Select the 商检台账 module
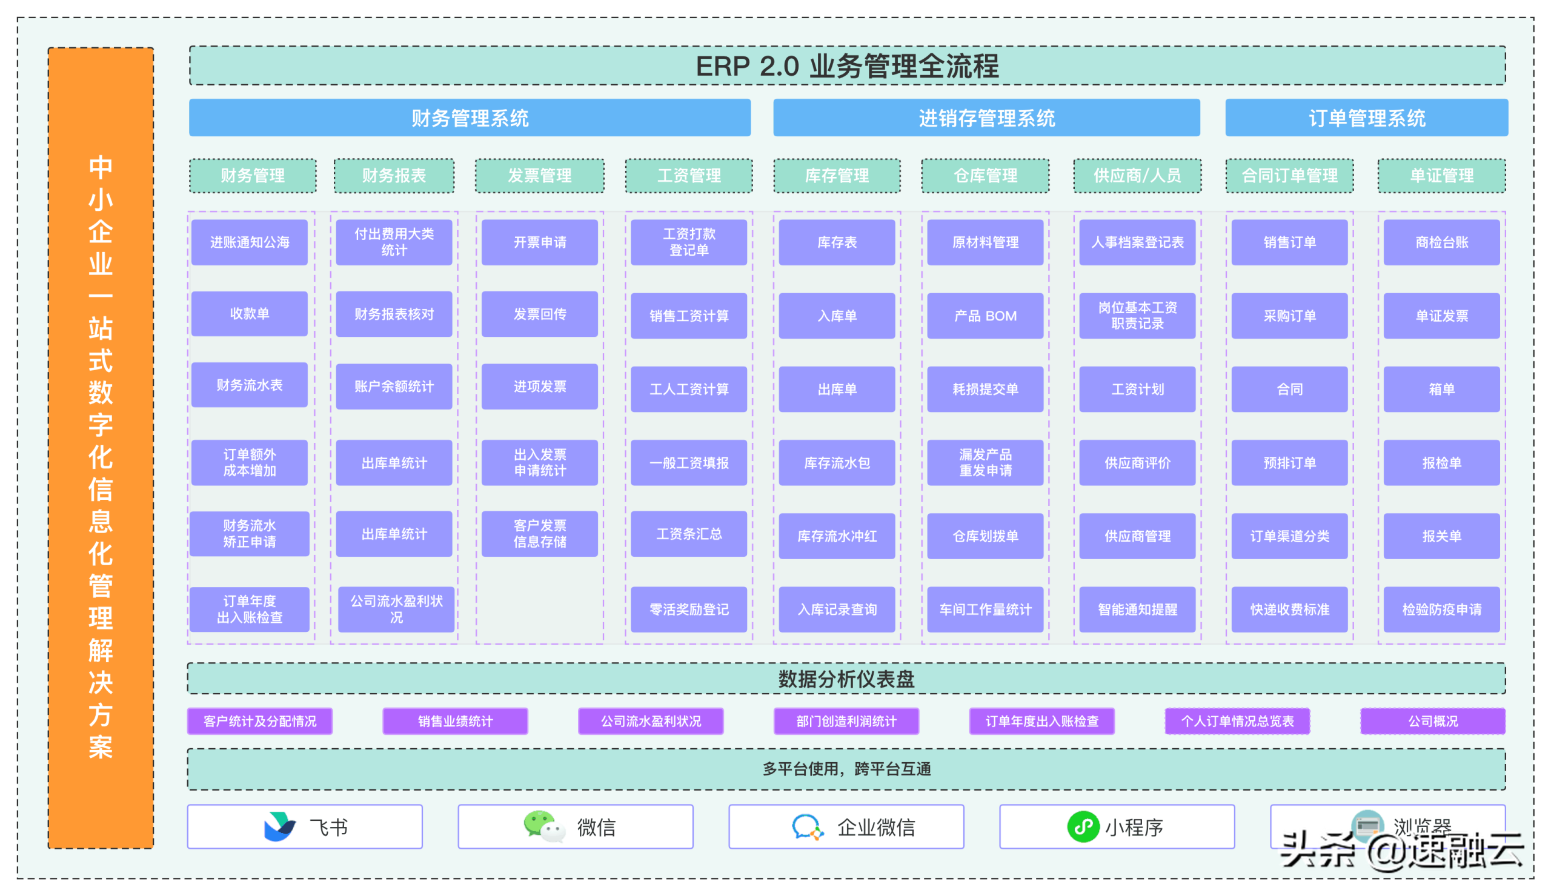The width and height of the screenshot is (1551, 896). 1441,242
